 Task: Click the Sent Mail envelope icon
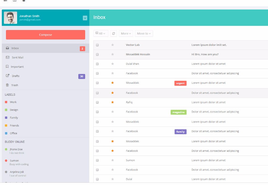click(7, 57)
